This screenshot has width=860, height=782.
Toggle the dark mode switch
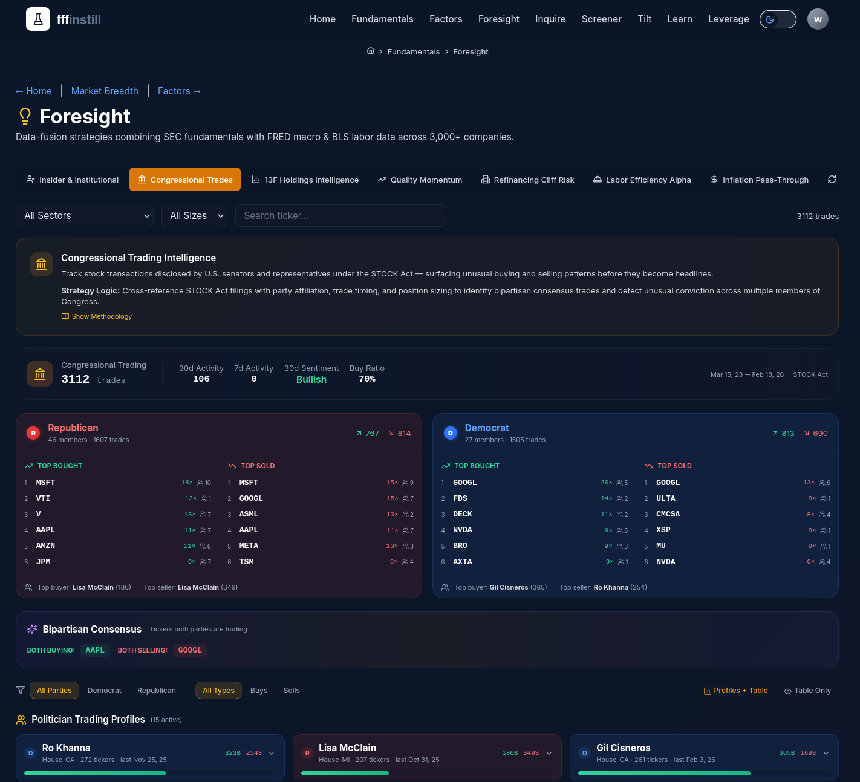[x=778, y=19]
